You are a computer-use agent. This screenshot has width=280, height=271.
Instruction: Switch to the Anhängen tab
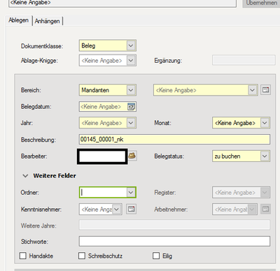click(47, 21)
